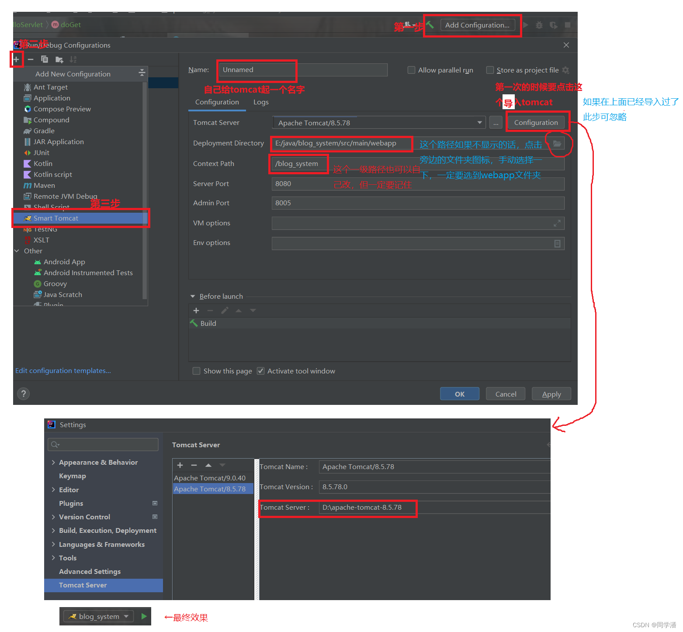
Task: Click the Debug bug icon in top toolbar
Action: [539, 25]
